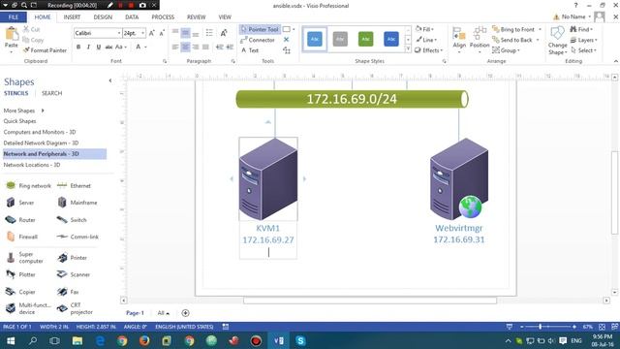Open the SEARCH tab in Shapes pane

pyautogui.click(x=51, y=93)
